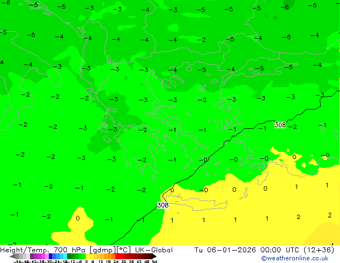The height and width of the screenshot is (263, 340).
Task: Click the 308 contour label over Turkey
Action: [280, 125]
